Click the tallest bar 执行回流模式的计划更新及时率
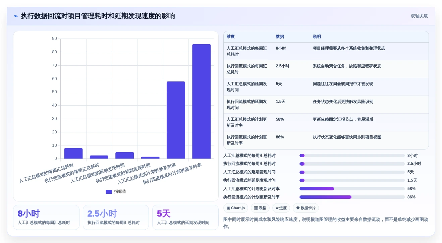Viewport: 442px width, 243px height. pos(202,102)
